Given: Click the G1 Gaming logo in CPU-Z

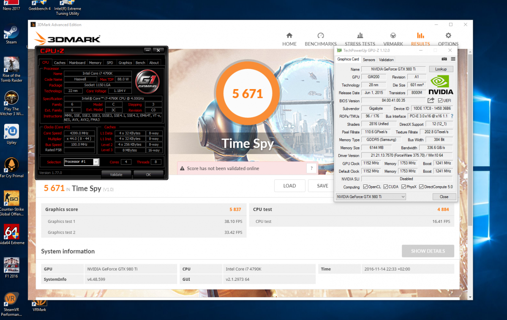Looking at the screenshot, I should coord(147,81).
